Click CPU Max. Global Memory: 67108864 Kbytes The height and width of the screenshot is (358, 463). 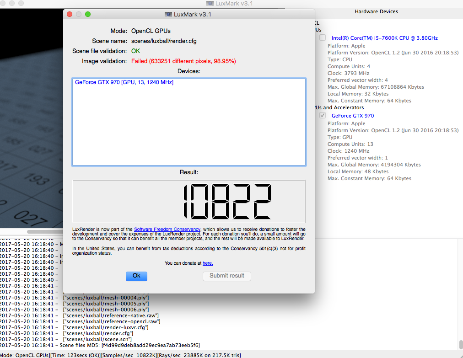point(376,87)
